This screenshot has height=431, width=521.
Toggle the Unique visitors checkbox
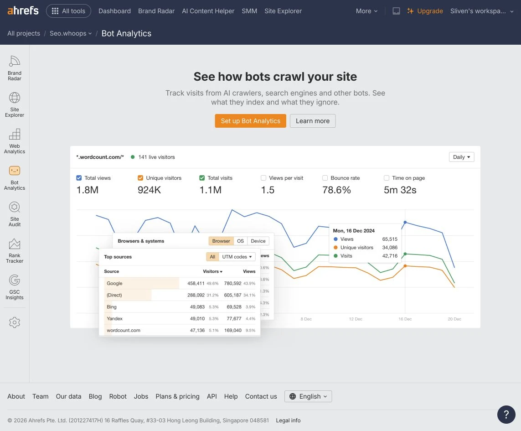coord(140,178)
